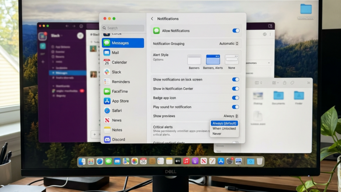
Task: Open Calendar app in the Dock
Action: pos(143,161)
